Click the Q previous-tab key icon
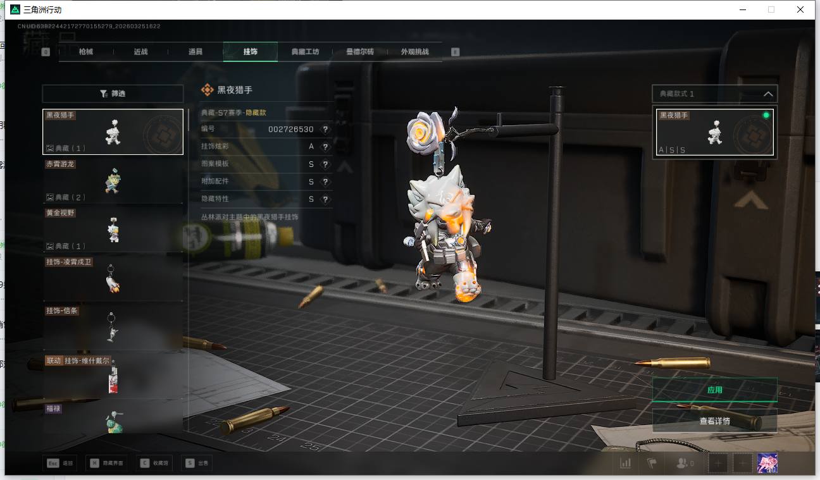The width and height of the screenshot is (820, 480). point(46,52)
